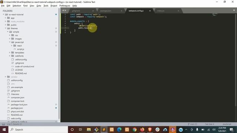Collapse the javascript folder
Image resolution: width=237 pixels, height=133 pixels.
10,42
